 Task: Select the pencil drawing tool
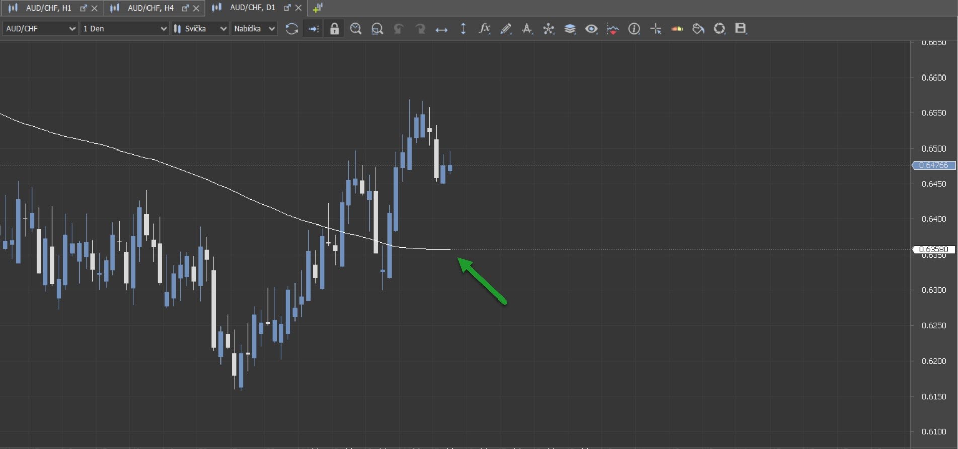coord(506,29)
